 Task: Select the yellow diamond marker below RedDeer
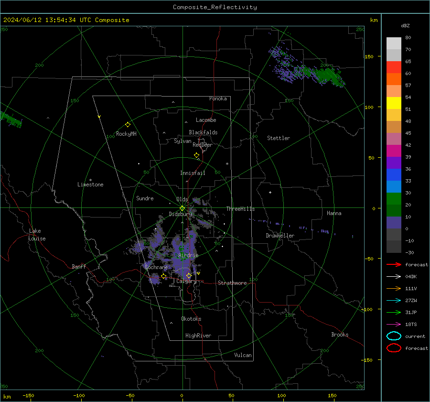(196, 155)
